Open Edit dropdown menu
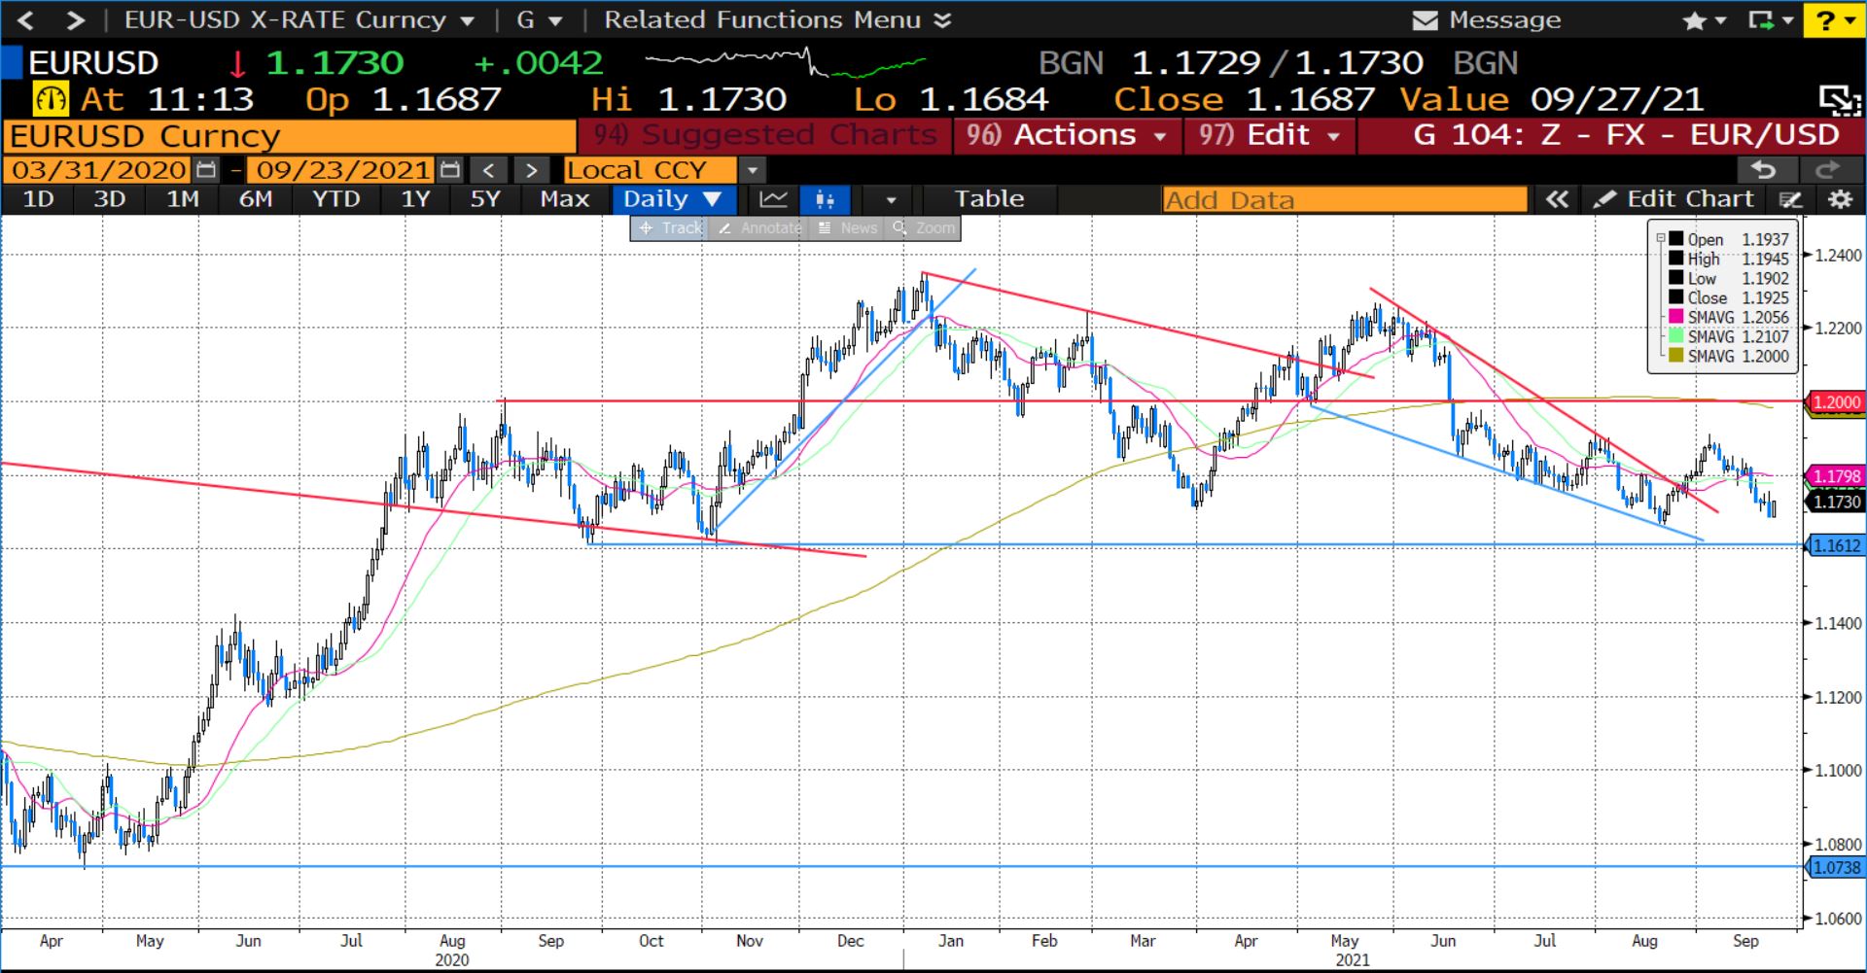This screenshot has height=973, width=1867. pyautogui.click(x=1269, y=135)
